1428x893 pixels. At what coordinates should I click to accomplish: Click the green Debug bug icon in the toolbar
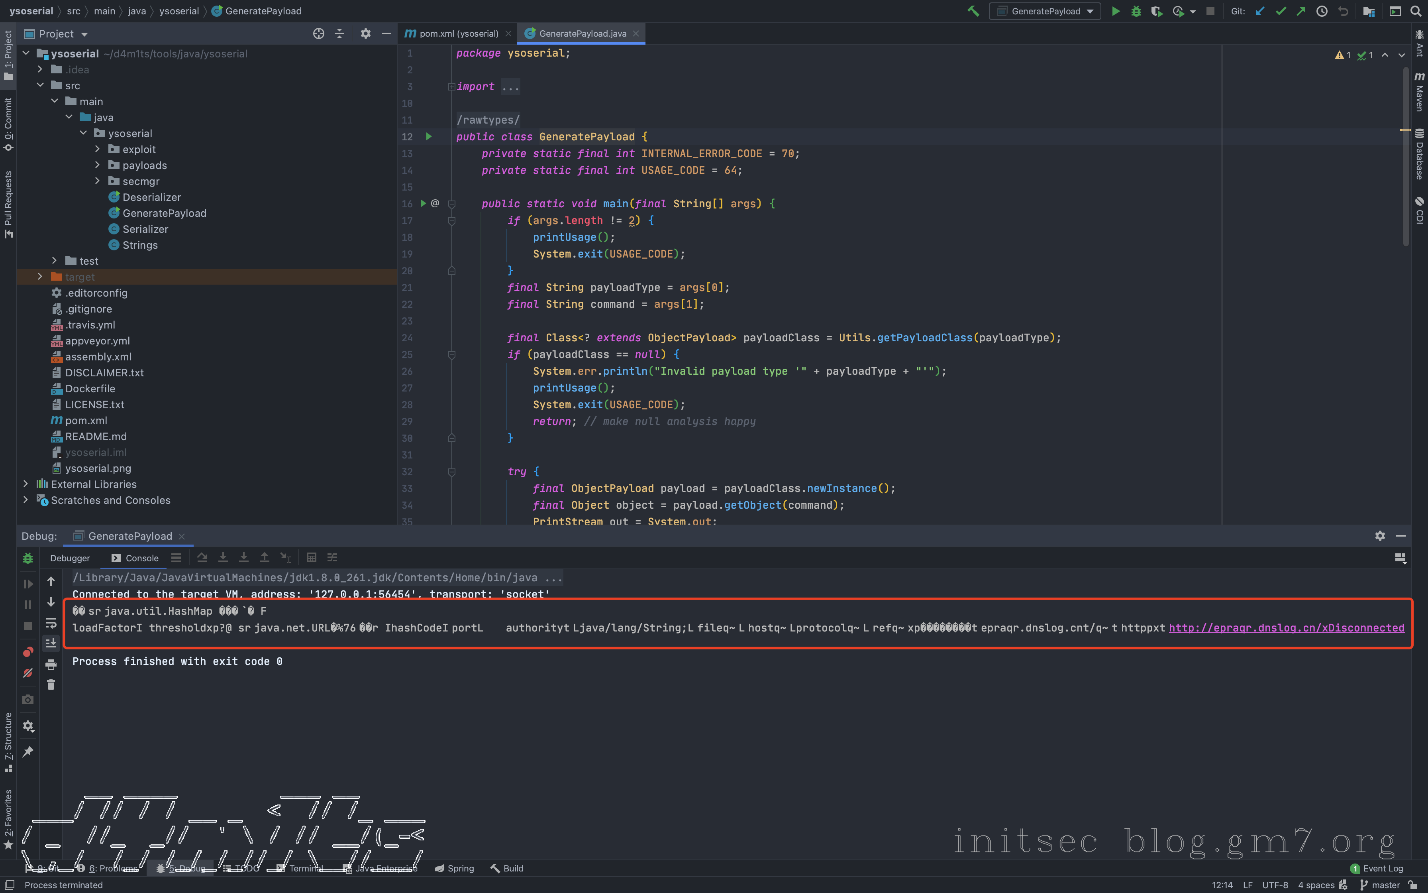coord(1136,11)
